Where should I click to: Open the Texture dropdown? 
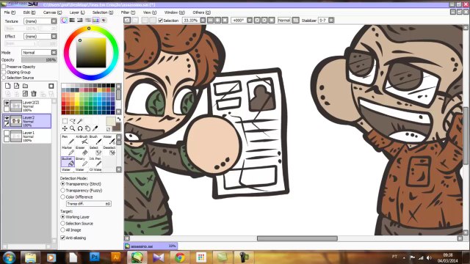click(x=54, y=21)
